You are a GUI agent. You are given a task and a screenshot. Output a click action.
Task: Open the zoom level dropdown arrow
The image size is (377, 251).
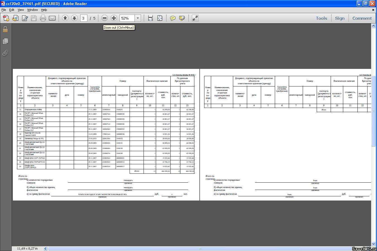coord(138,18)
